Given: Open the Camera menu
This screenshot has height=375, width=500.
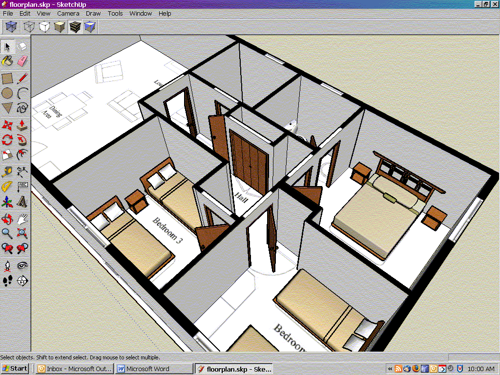Looking at the screenshot, I should click(68, 13).
